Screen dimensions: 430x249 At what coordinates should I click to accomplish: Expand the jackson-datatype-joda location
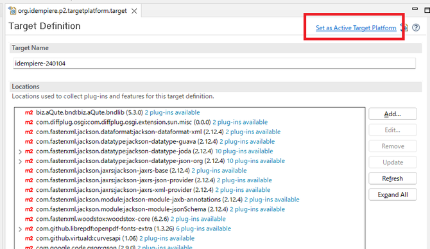pos(20,151)
